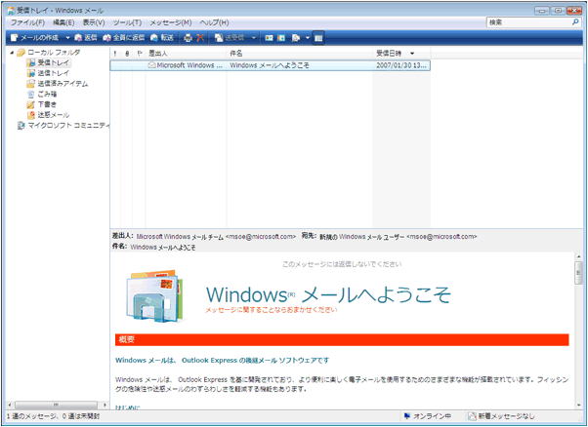Open the ヘルプ(H) menu

click(x=214, y=22)
